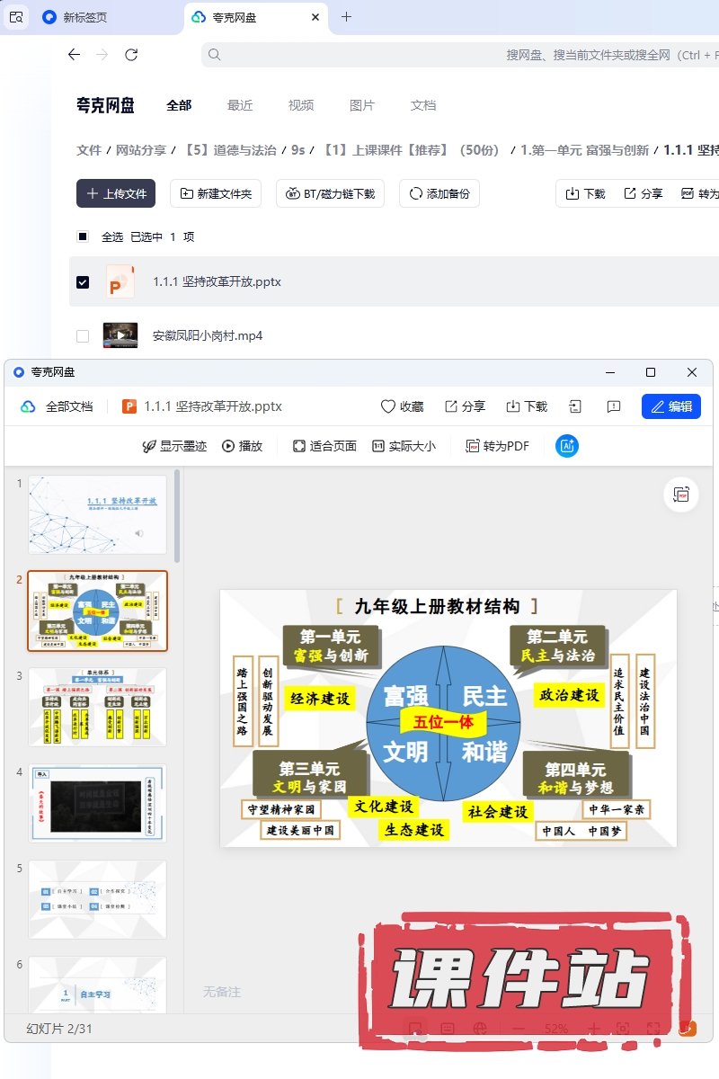Click the 上传文件 upload button
Image resolution: width=719 pixels, height=1079 pixels.
tap(116, 193)
